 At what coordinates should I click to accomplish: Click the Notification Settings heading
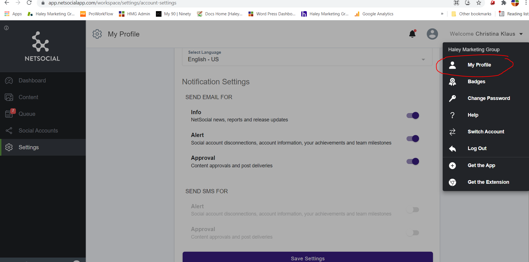click(x=216, y=82)
